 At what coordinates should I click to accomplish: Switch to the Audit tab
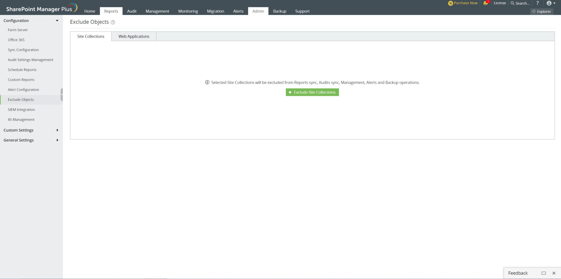pyautogui.click(x=132, y=11)
